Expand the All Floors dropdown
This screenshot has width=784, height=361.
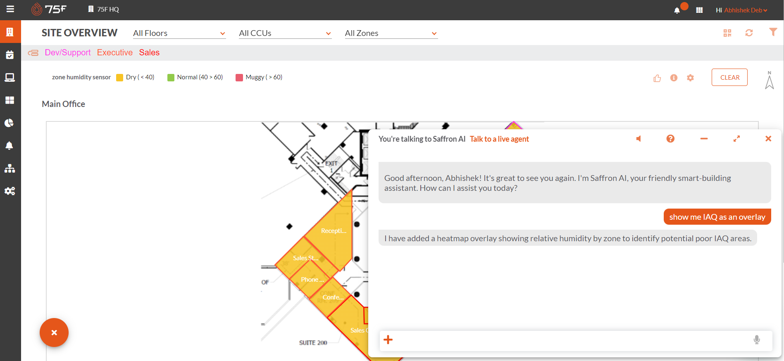179,33
